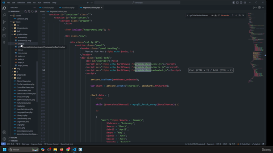Close the ReporteGraficos.php tab

point(102,8)
